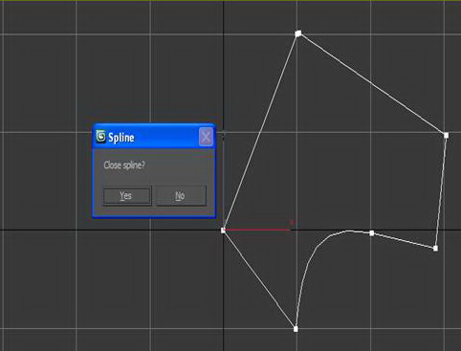Click the 'Close spline?' message text
The width and height of the screenshot is (461, 351).
coord(124,165)
